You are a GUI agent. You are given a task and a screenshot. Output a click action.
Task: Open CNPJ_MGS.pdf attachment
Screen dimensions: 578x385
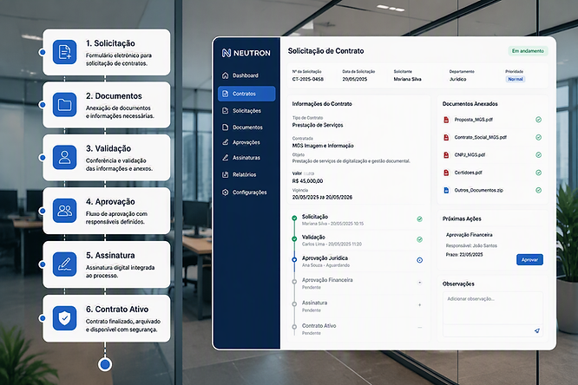click(470, 155)
